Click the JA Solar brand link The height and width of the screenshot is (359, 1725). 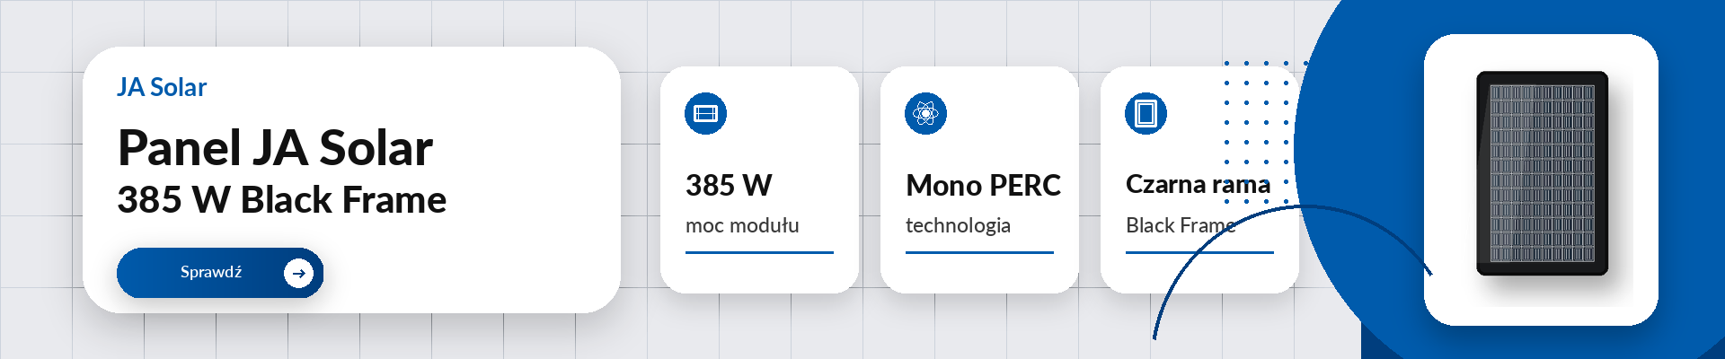click(162, 87)
